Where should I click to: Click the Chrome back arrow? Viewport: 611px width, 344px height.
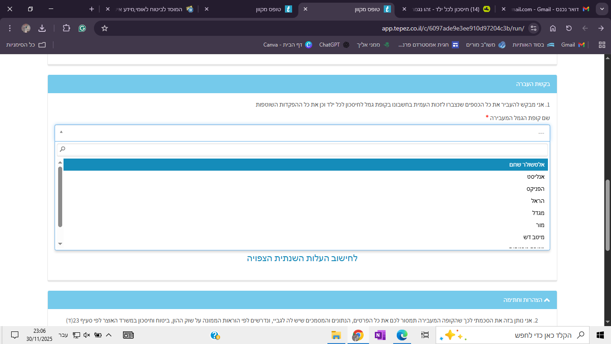point(601,28)
